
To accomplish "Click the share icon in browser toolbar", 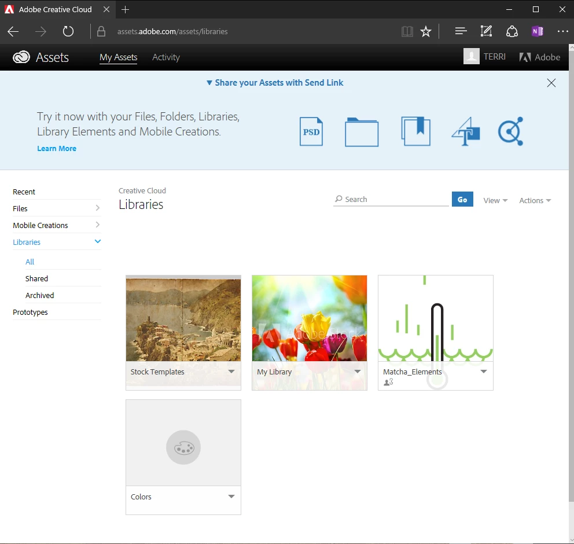I will 512,31.
